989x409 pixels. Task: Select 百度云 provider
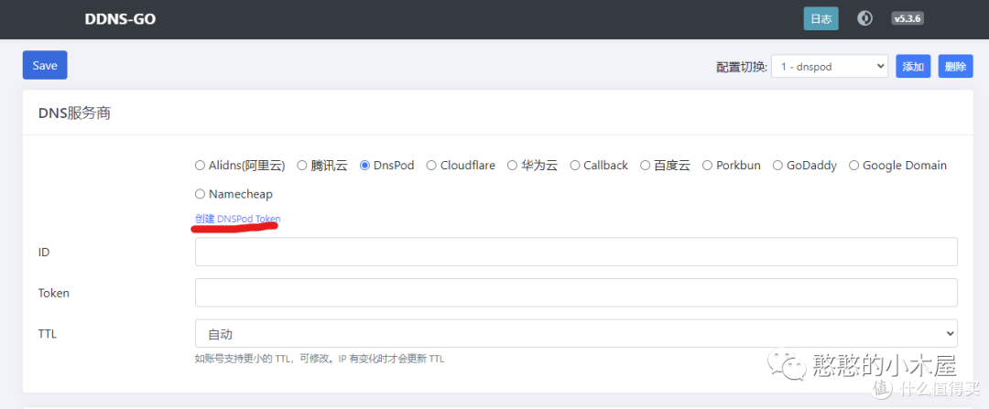point(645,165)
